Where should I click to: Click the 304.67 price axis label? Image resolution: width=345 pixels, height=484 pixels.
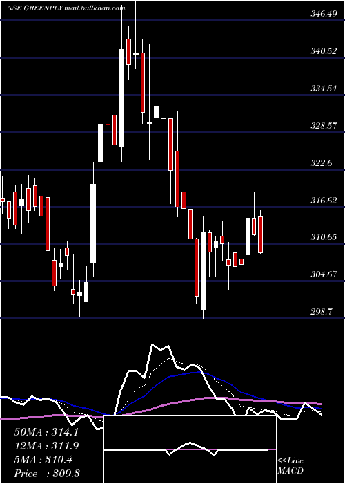click(324, 274)
